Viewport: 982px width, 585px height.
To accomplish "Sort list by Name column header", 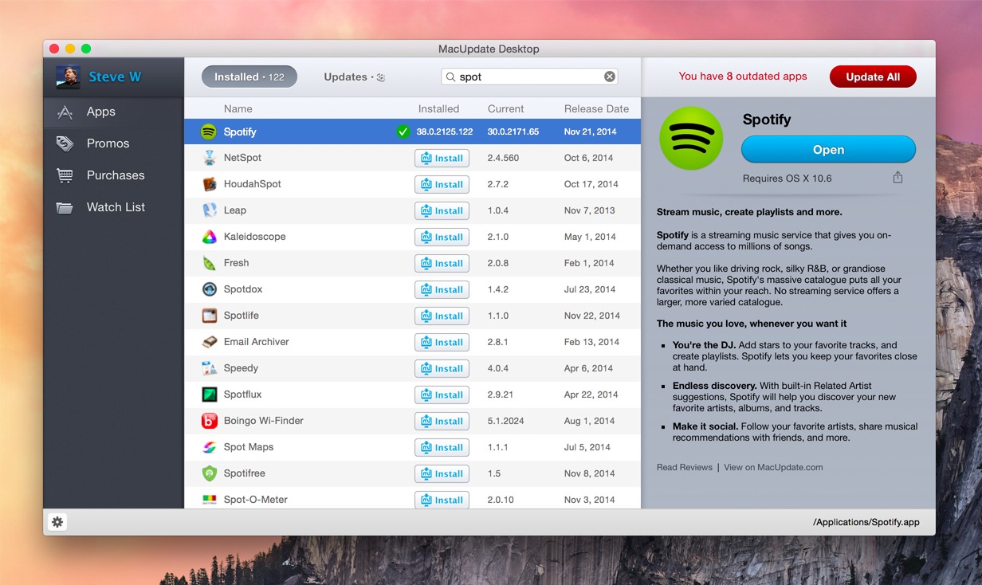I will point(238,108).
